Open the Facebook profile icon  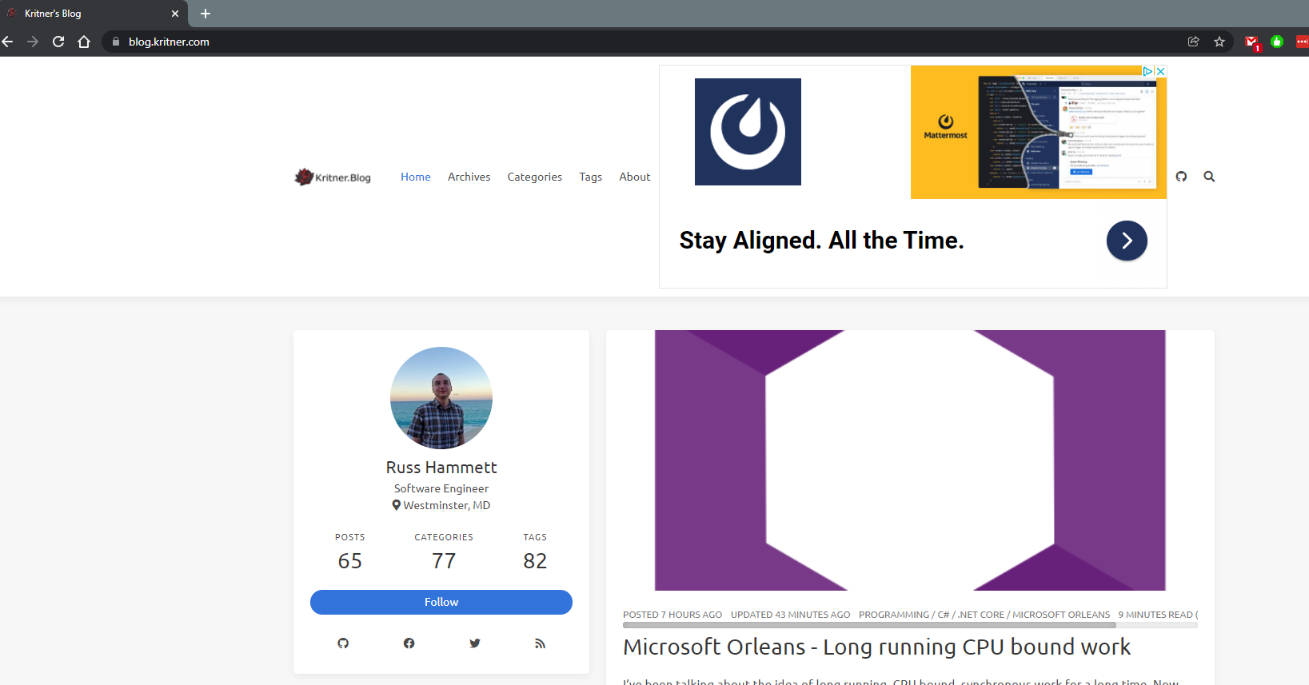pyautogui.click(x=409, y=643)
